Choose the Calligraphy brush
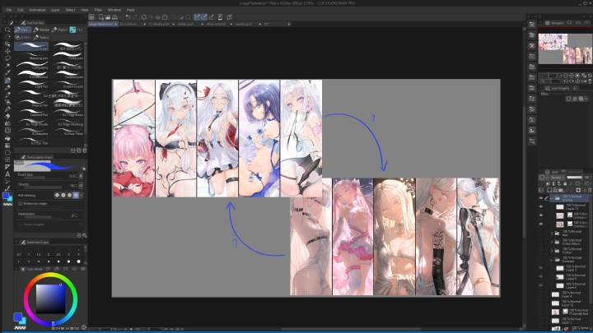Screen dimensions: 593x333 pyautogui.click(x=32, y=65)
